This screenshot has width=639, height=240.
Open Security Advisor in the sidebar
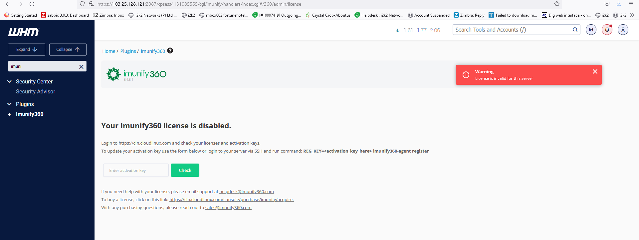36,91
